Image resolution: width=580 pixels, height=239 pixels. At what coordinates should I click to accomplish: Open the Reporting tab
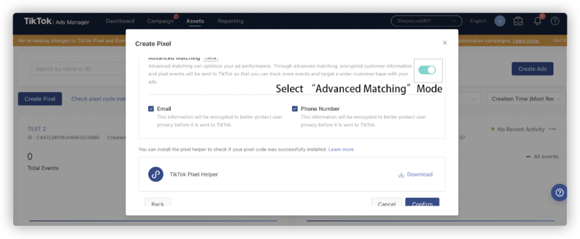click(231, 21)
